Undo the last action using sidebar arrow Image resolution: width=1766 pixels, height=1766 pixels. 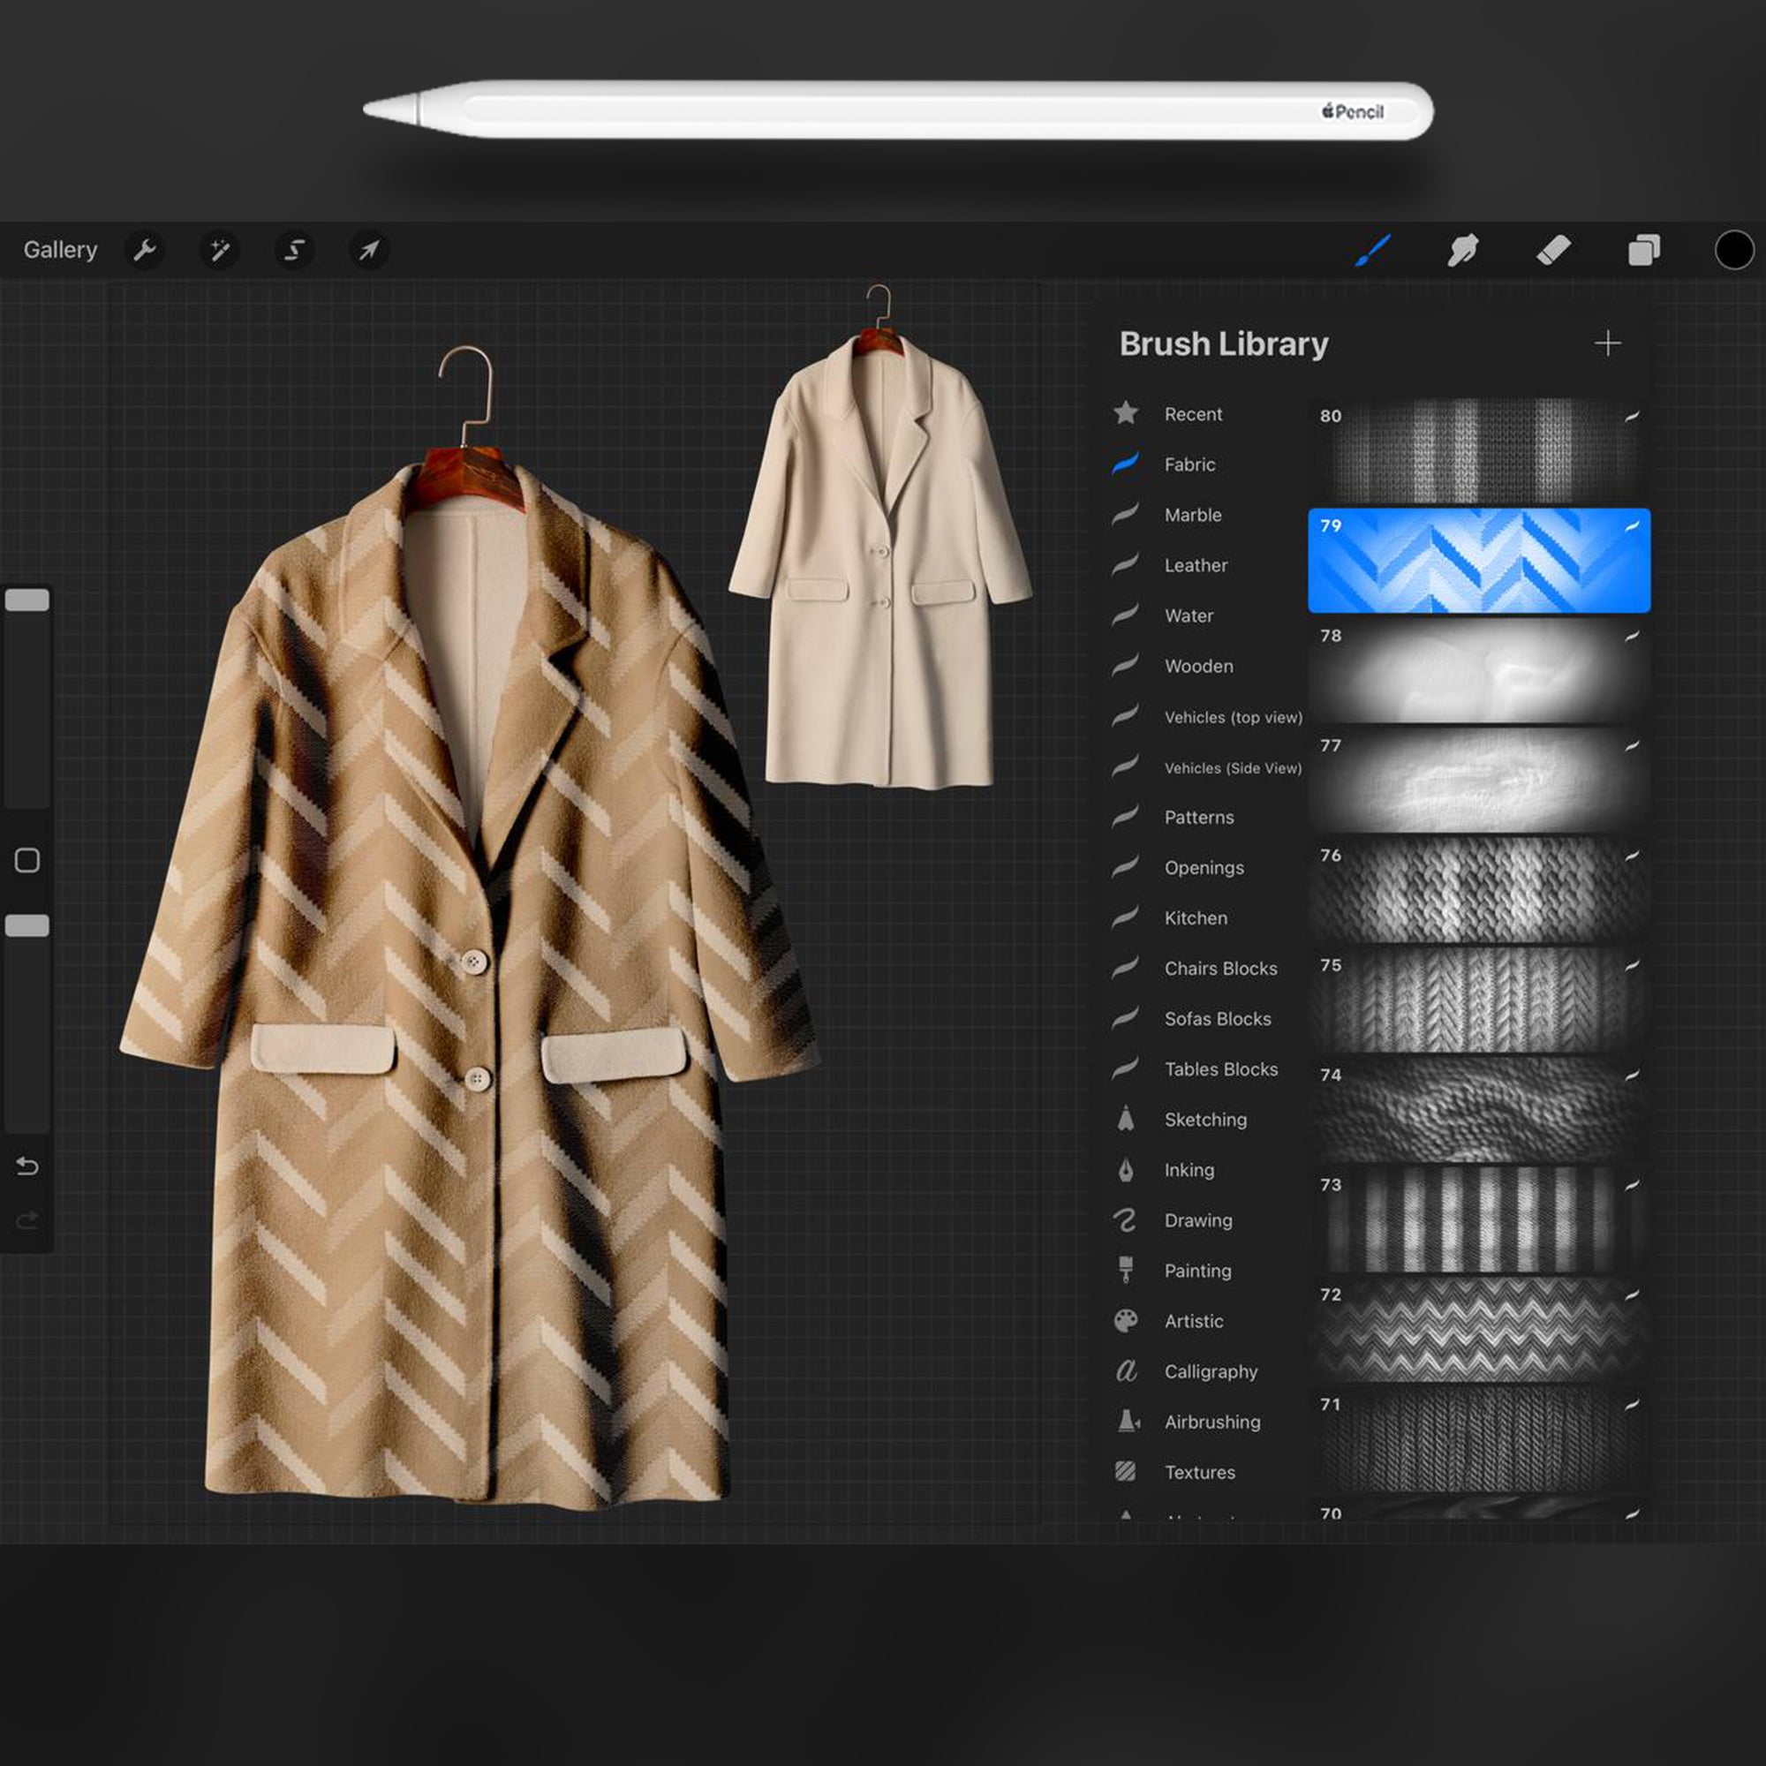tap(27, 1166)
